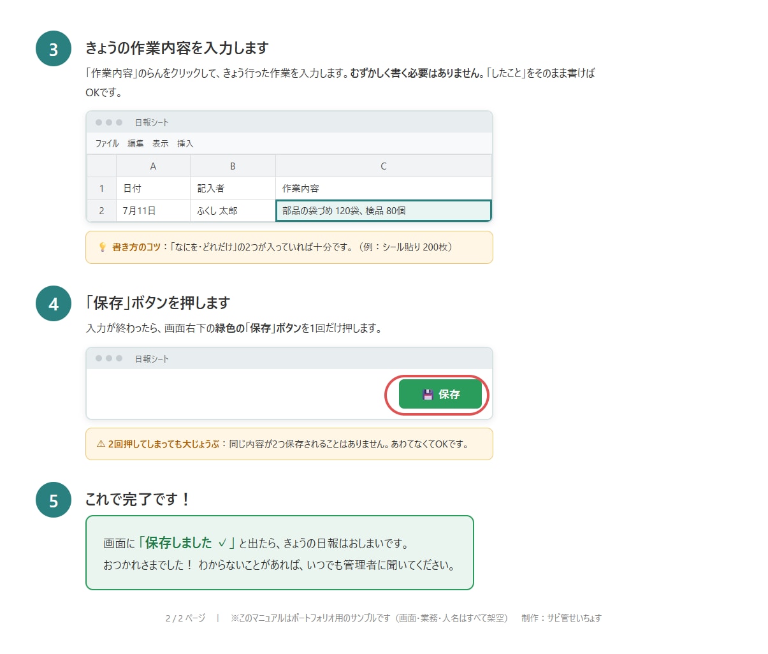
Task: Click the heading 「保存」ボタンを押します
Action: [157, 303]
